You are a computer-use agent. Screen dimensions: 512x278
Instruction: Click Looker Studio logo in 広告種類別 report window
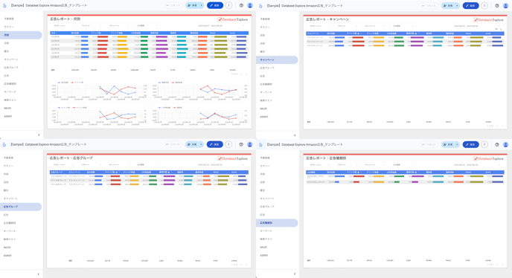coord(260,144)
